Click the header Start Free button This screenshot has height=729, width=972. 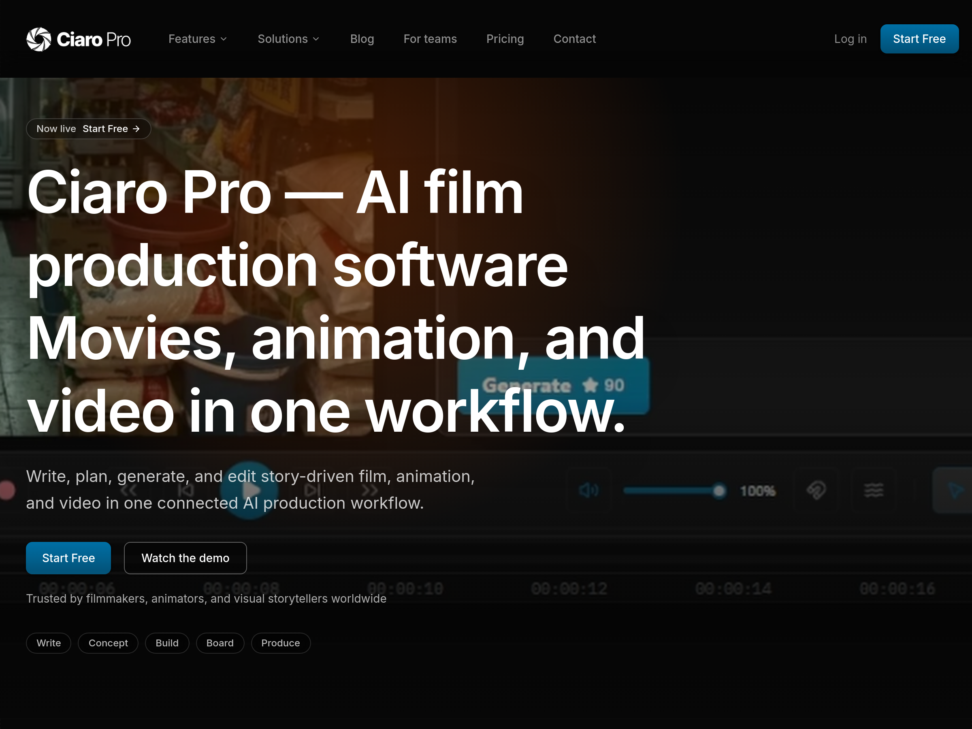pos(919,39)
